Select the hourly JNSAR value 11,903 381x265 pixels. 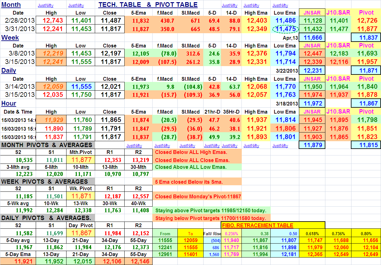pyautogui.click(x=312, y=137)
